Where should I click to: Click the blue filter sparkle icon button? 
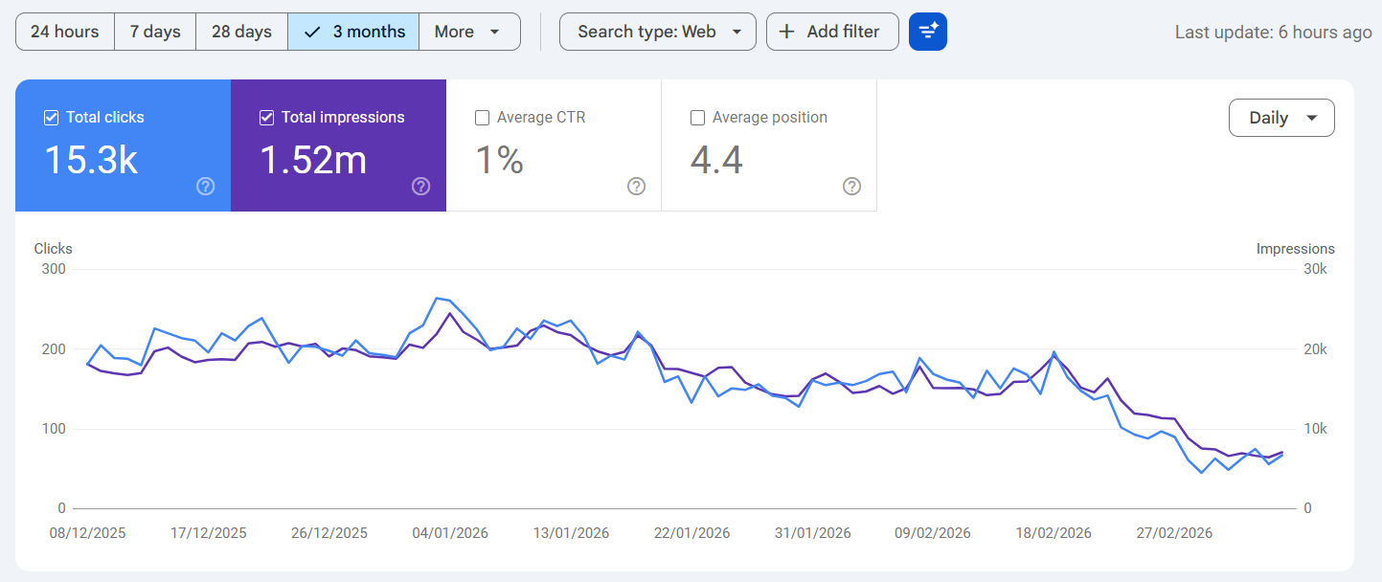pos(927,32)
